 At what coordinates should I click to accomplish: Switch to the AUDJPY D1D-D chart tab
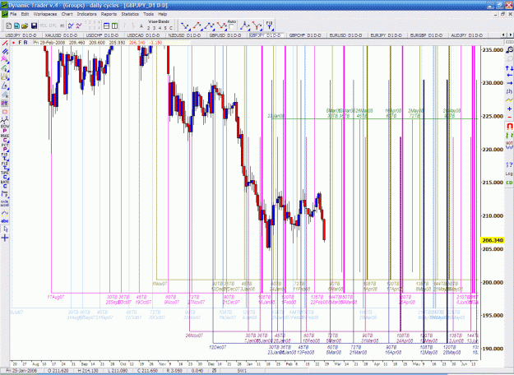coord(467,35)
